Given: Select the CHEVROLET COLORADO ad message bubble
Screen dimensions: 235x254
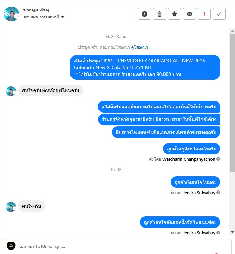Looking at the screenshot, I should (x=145, y=67).
